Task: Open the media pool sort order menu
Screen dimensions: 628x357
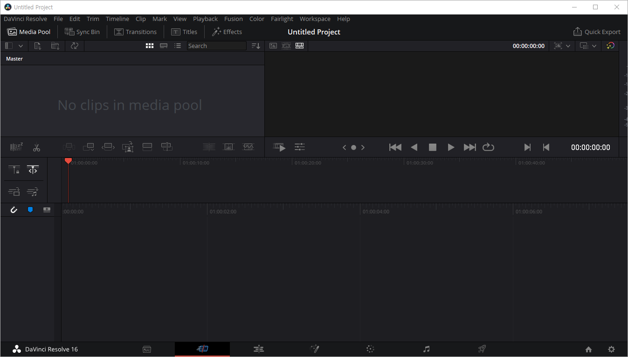Action: pos(255,46)
